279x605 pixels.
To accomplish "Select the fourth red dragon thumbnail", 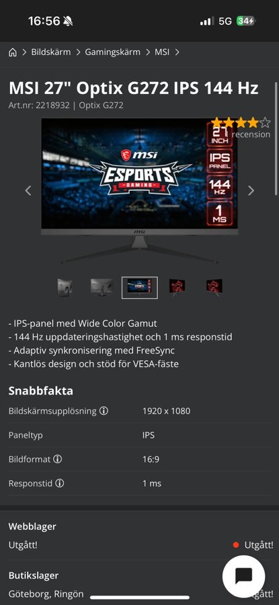I will tap(177, 287).
